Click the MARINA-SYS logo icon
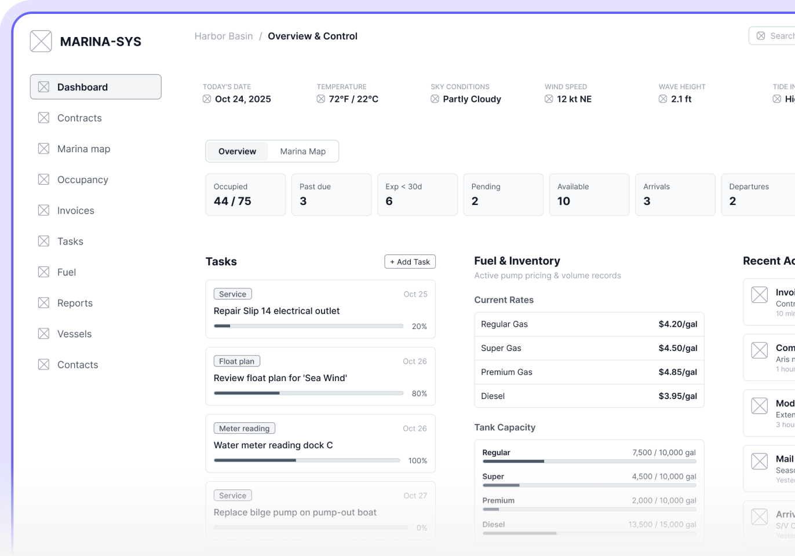Screen dimensions: 795x556 [x=41, y=42]
